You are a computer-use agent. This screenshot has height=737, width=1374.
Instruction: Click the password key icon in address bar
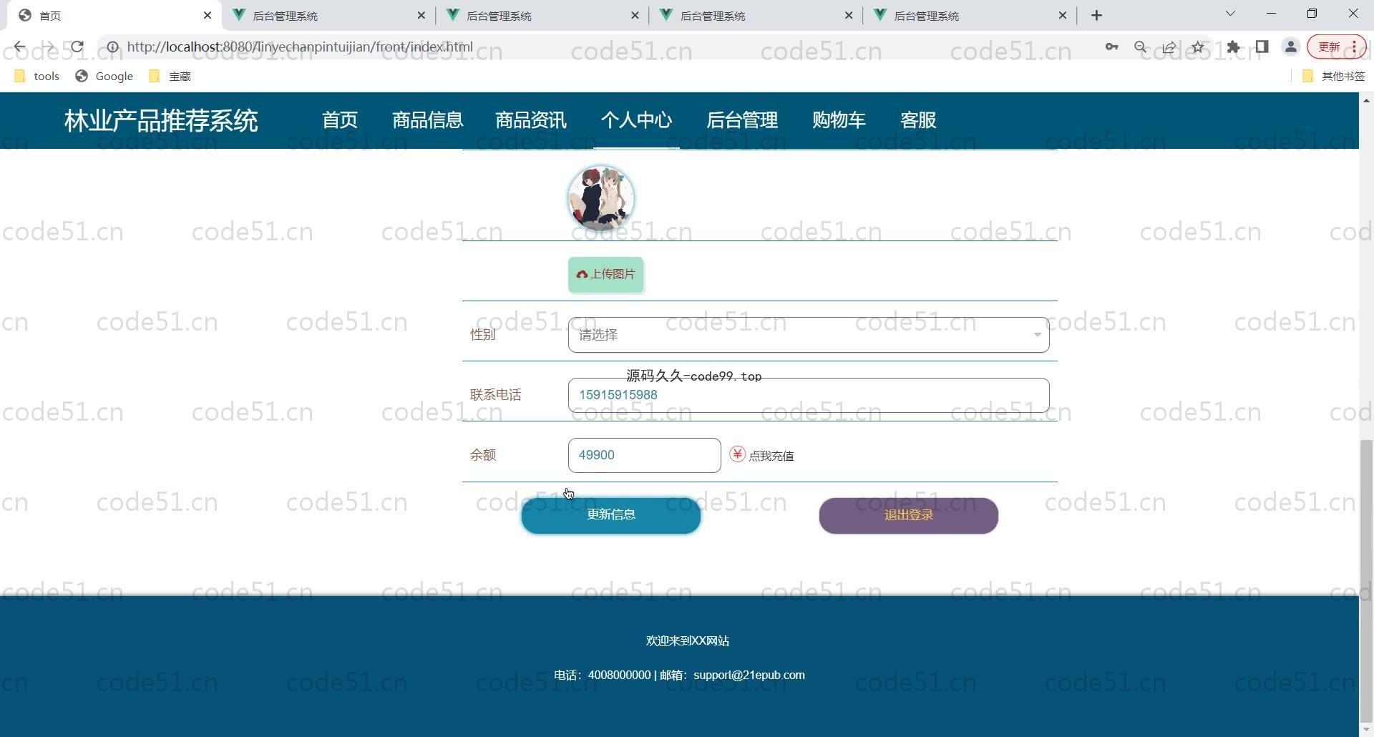1111,47
